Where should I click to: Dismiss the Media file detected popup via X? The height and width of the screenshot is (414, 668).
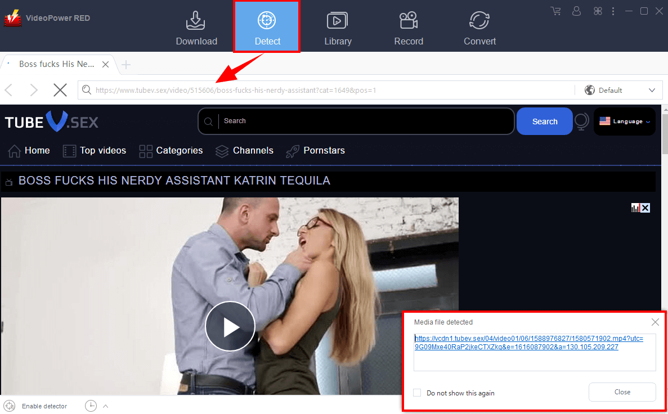(655, 322)
